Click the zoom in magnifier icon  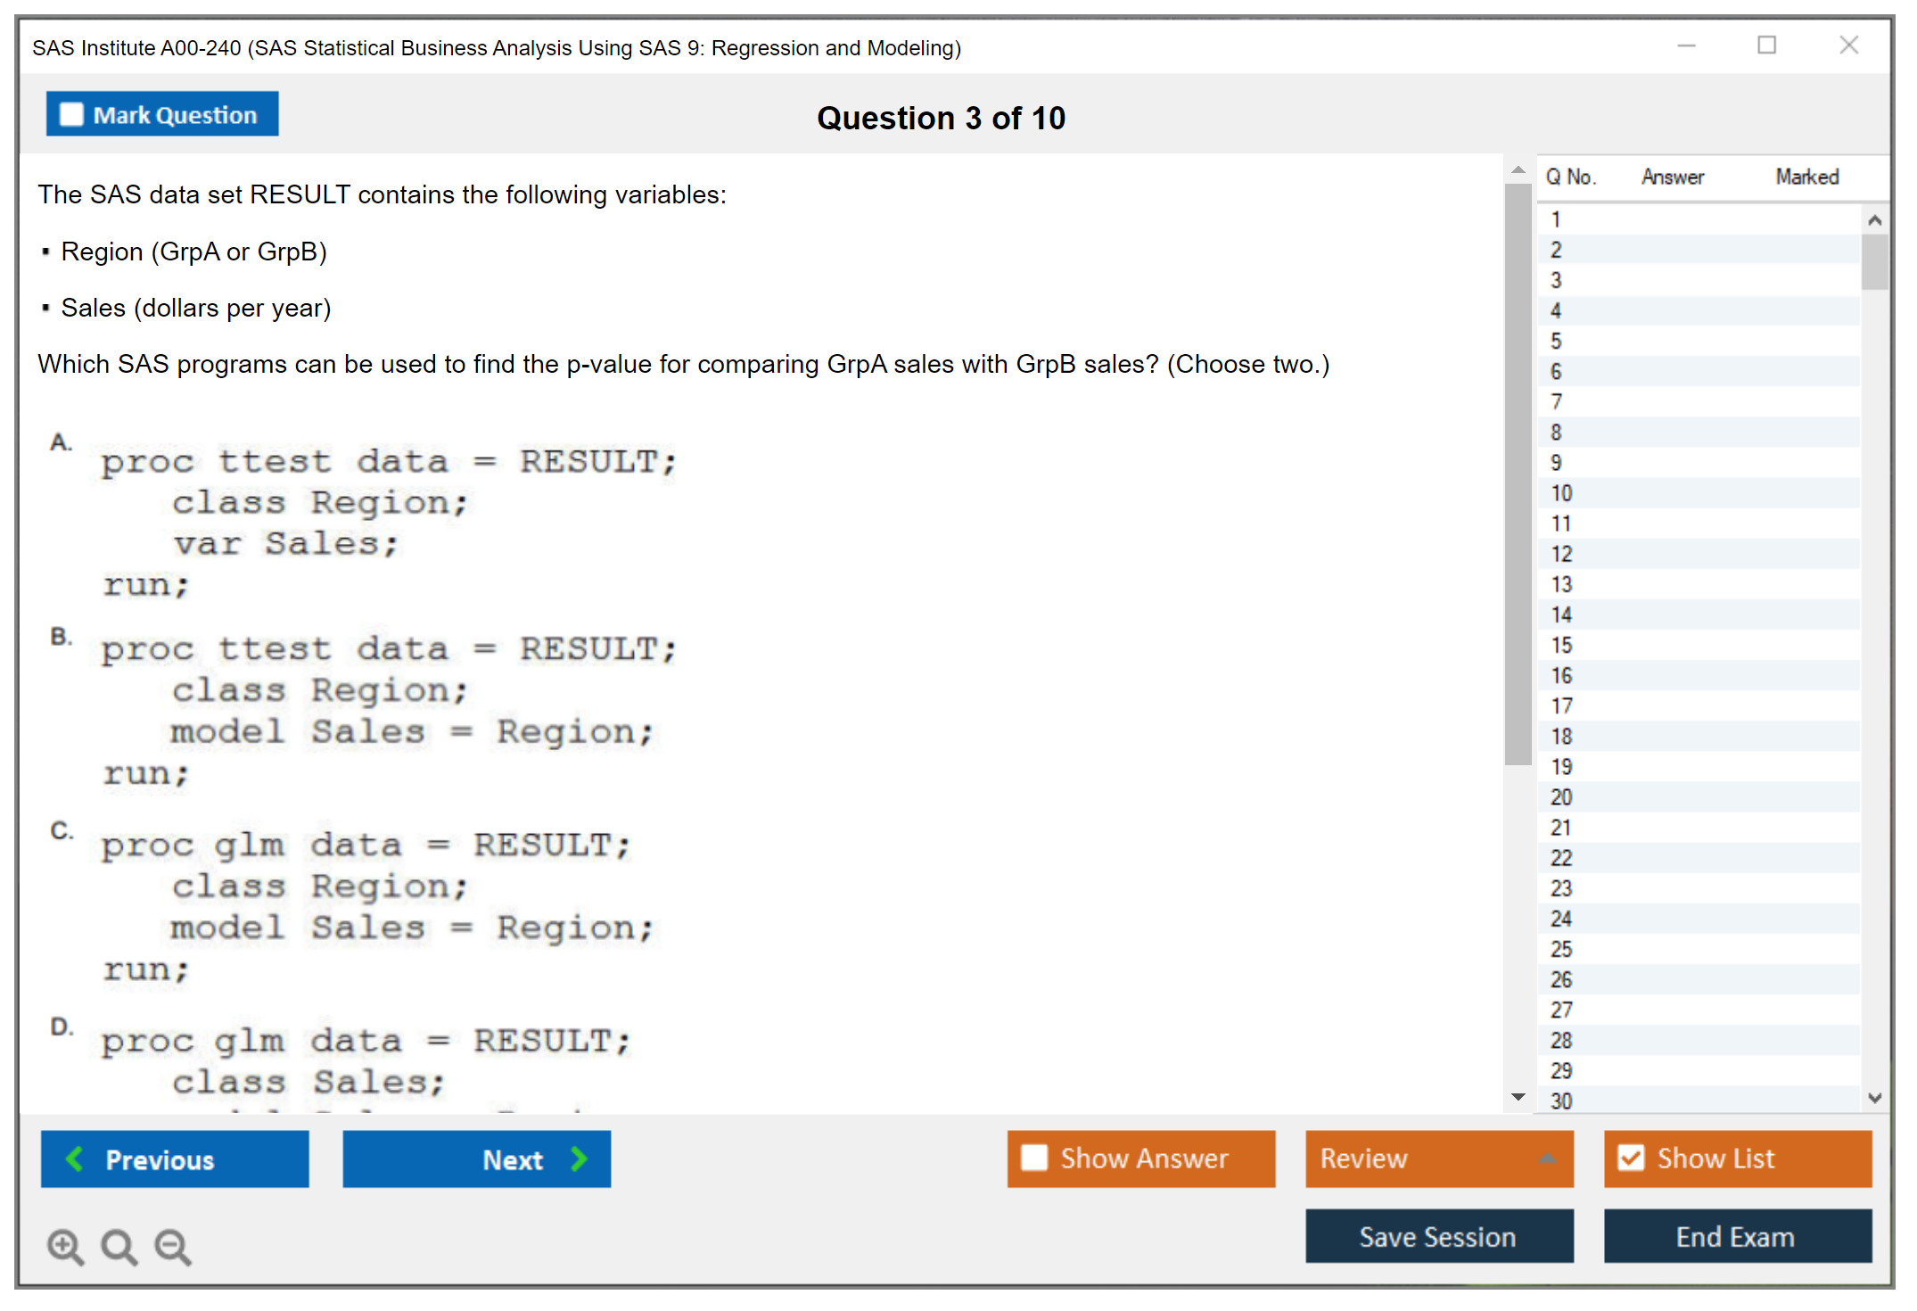(65, 1246)
